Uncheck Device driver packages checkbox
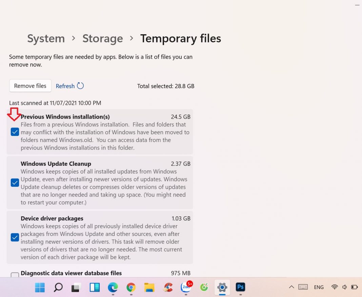The height and width of the screenshot is (297, 362). [x=15, y=237]
